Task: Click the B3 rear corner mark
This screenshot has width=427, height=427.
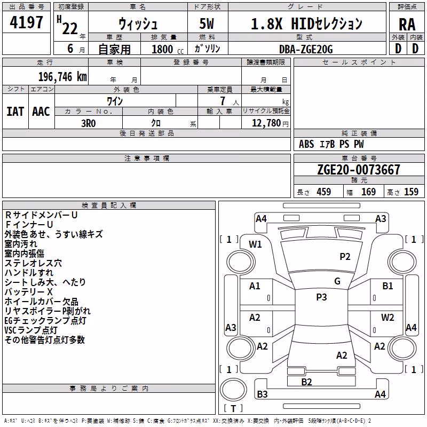Action: tap(262, 394)
